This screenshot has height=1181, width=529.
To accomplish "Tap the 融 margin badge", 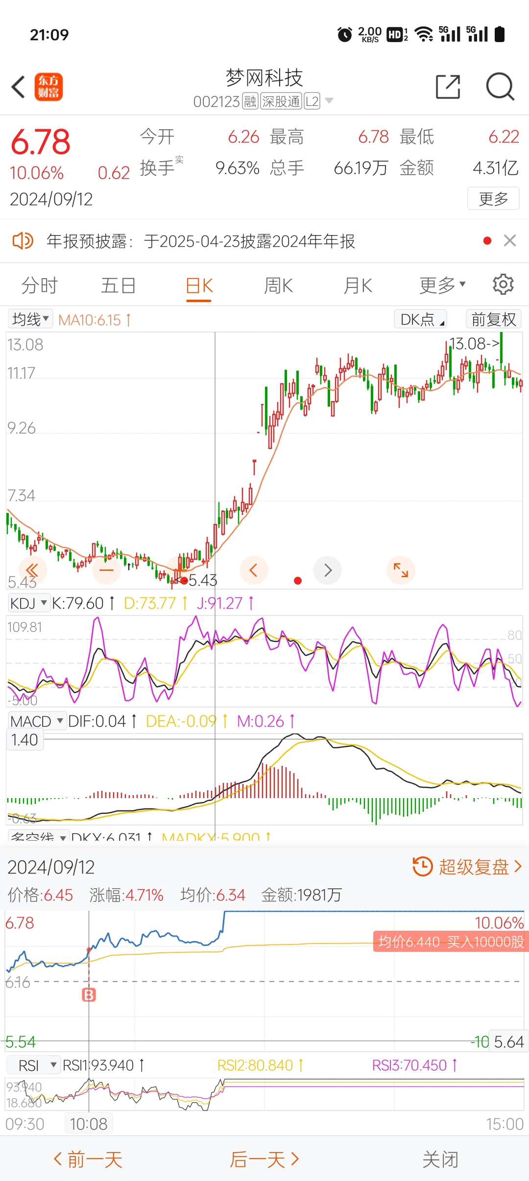I will click(250, 101).
